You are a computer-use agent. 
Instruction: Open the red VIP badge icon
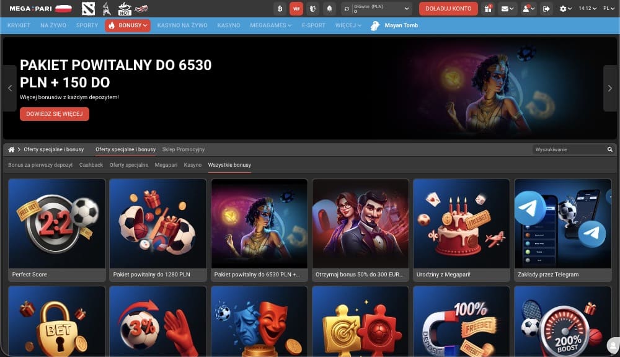(296, 9)
